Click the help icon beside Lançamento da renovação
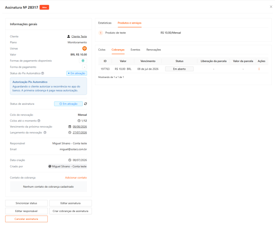Image resolution: width=275 pixels, height=225 pixels. tap(45, 133)
